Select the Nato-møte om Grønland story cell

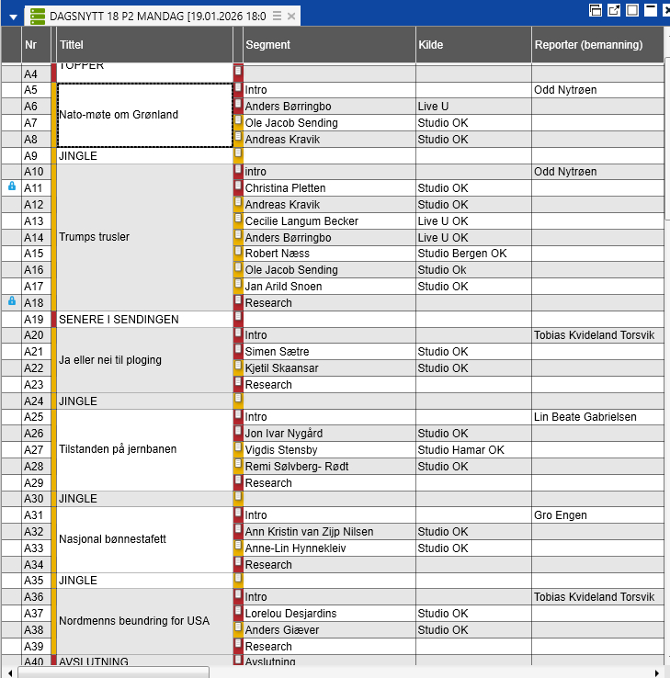[144, 115]
